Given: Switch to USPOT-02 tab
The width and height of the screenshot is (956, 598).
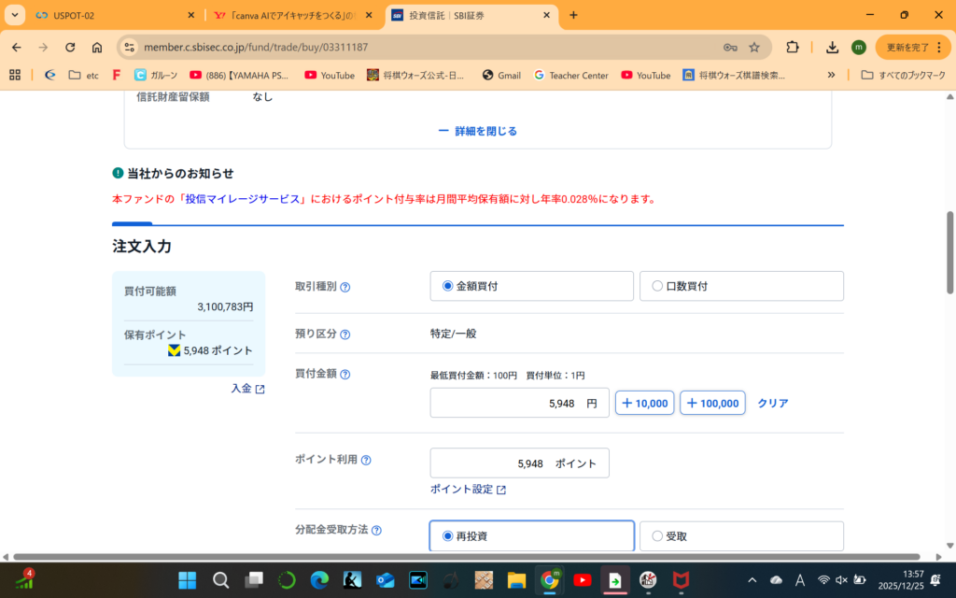Looking at the screenshot, I should click(x=103, y=16).
